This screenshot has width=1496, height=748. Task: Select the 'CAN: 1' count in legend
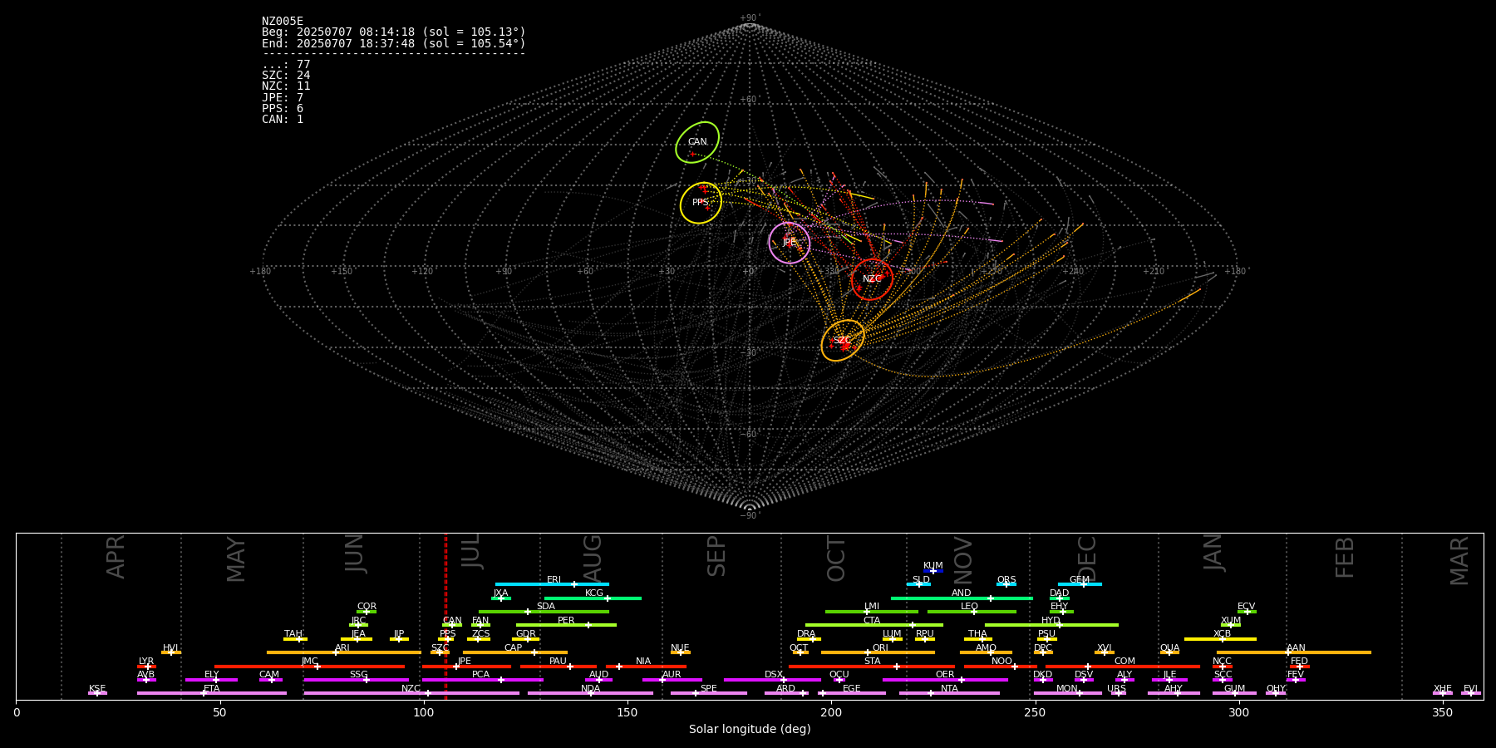[283, 120]
